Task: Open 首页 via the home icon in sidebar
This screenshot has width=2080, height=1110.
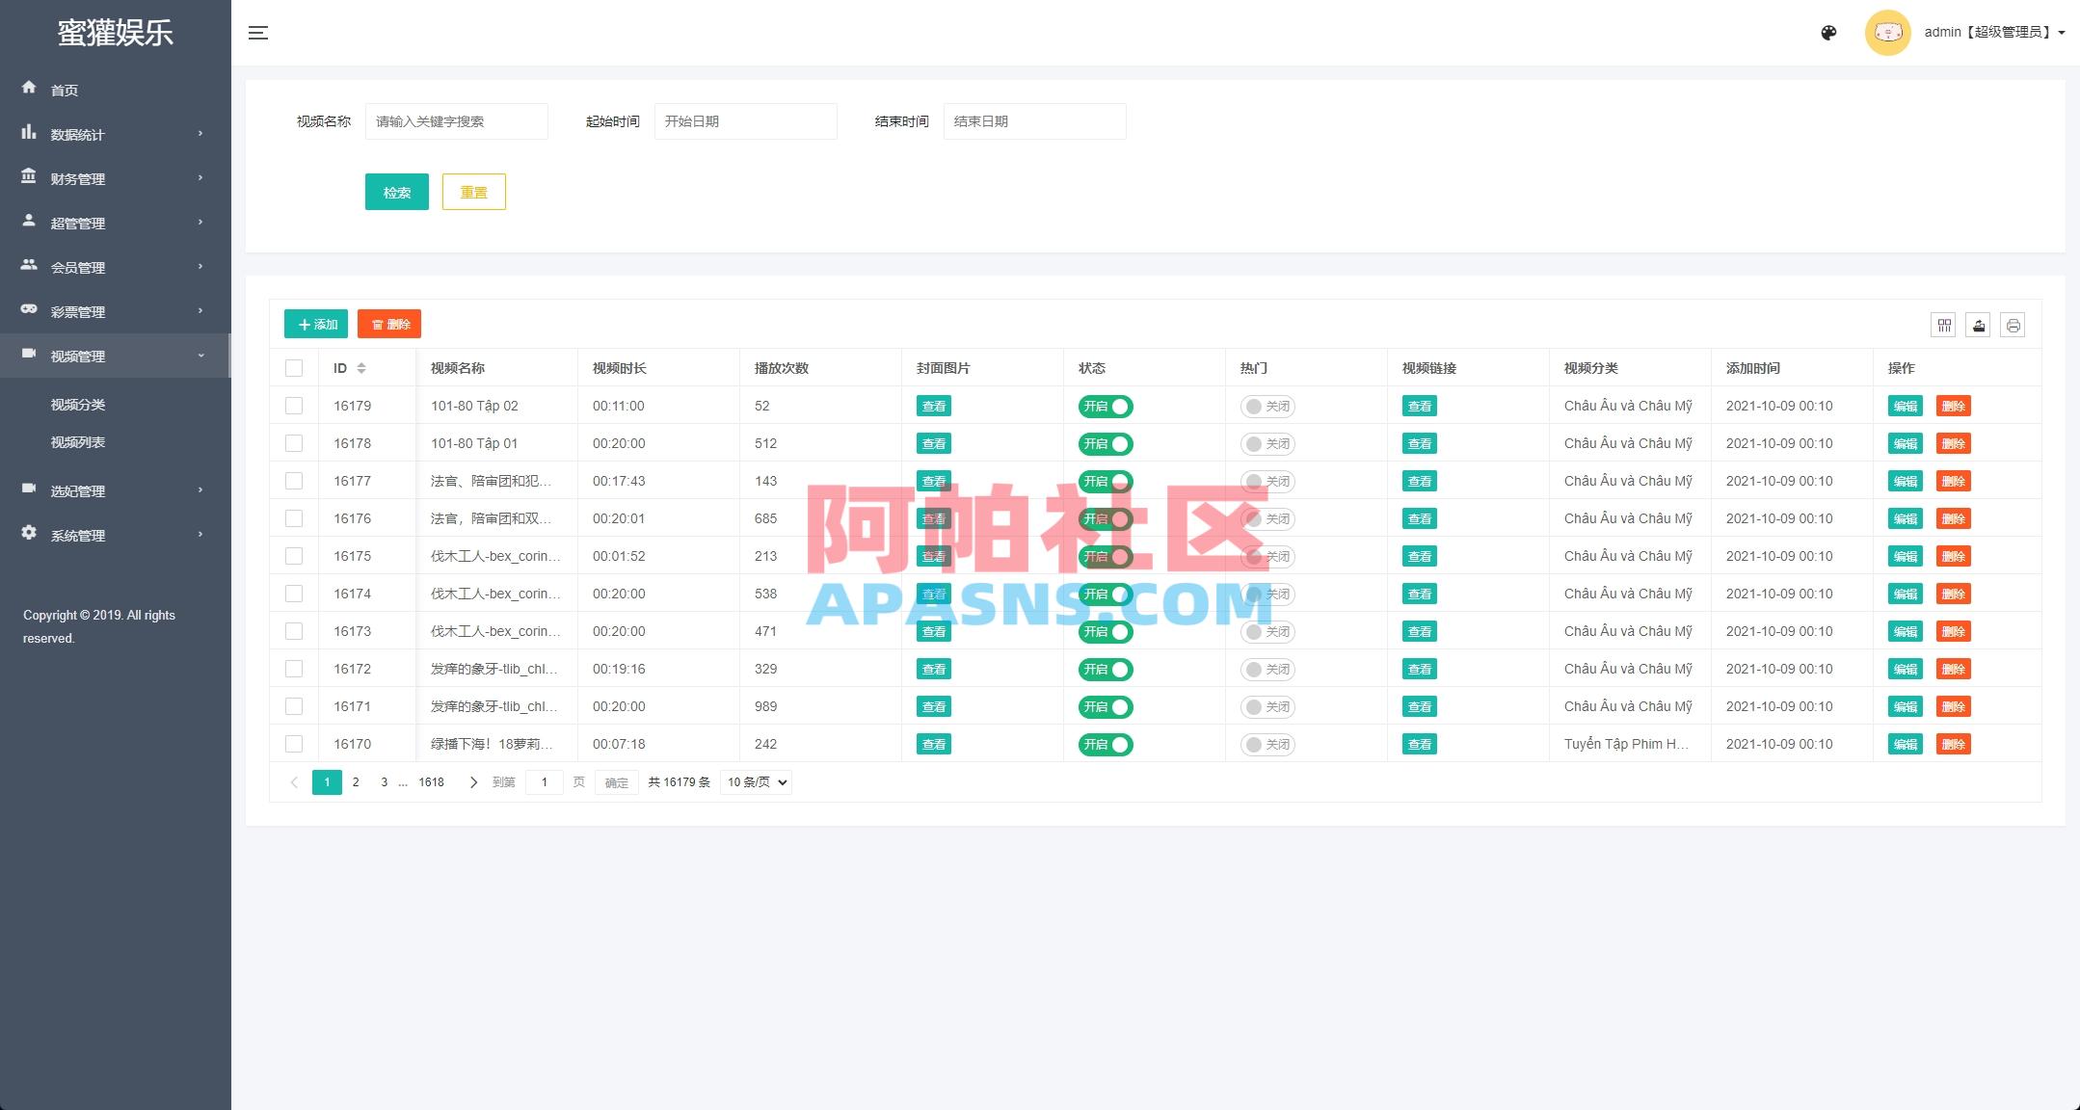Action: 29,89
